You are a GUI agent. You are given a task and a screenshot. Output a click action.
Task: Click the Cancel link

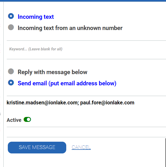click(x=81, y=147)
